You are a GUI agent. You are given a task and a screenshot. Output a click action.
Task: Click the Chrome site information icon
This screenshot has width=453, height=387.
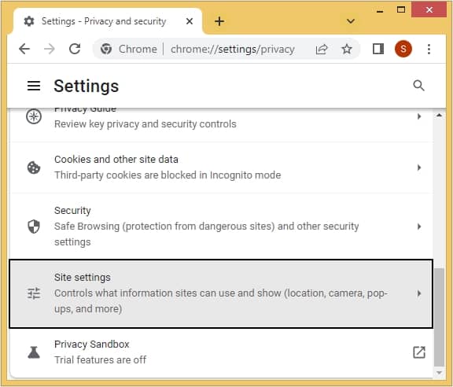click(106, 49)
